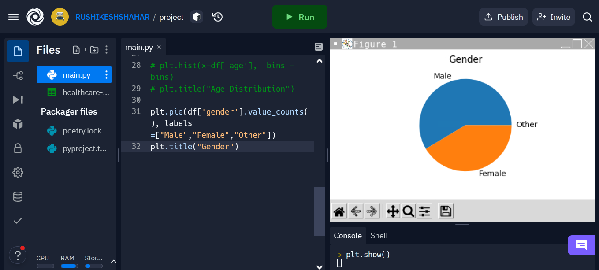599x270 pixels.
Task: Open the Packages cube sidebar icon
Action: [18, 124]
